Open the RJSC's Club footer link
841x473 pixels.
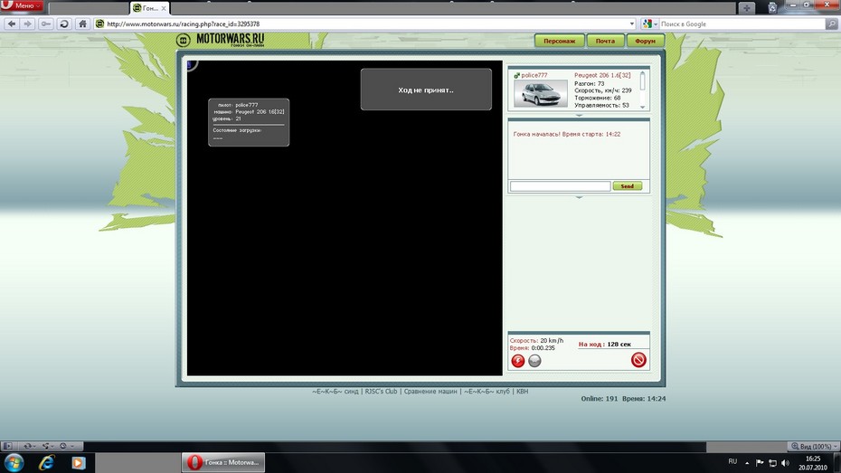click(x=382, y=392)
